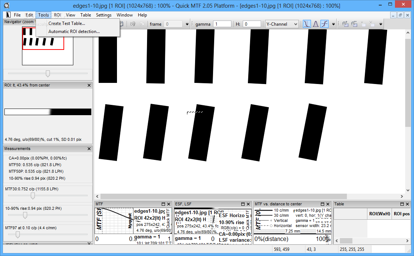414x256 pixels.
Task: Click the ROI edge gradient preview strip
Action: [x=48, y=112]
